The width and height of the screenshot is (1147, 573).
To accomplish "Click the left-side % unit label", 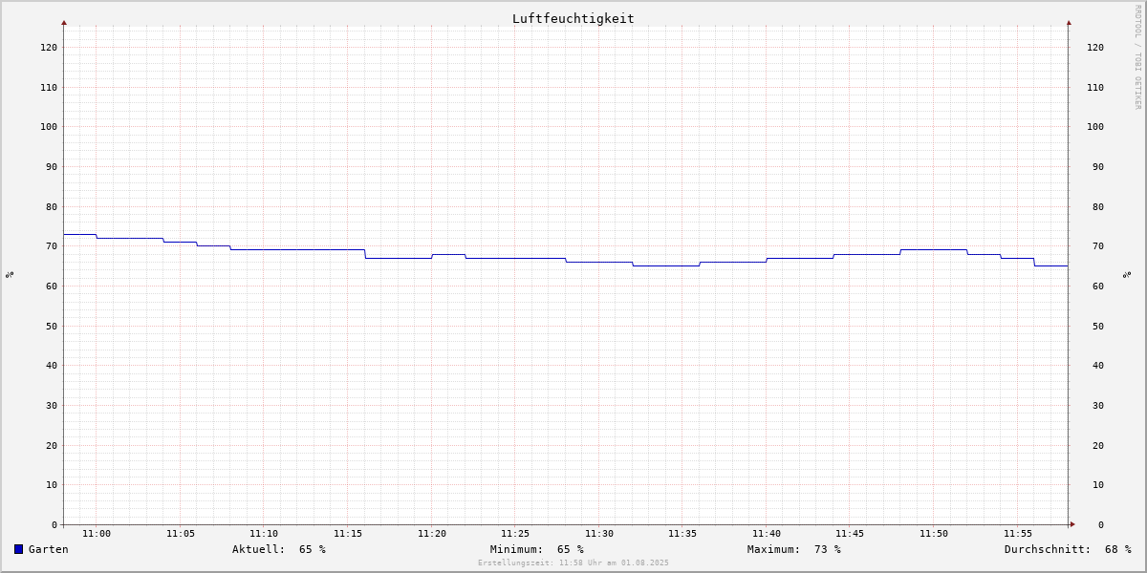I will pyautogui.click(x=10, y=274).
